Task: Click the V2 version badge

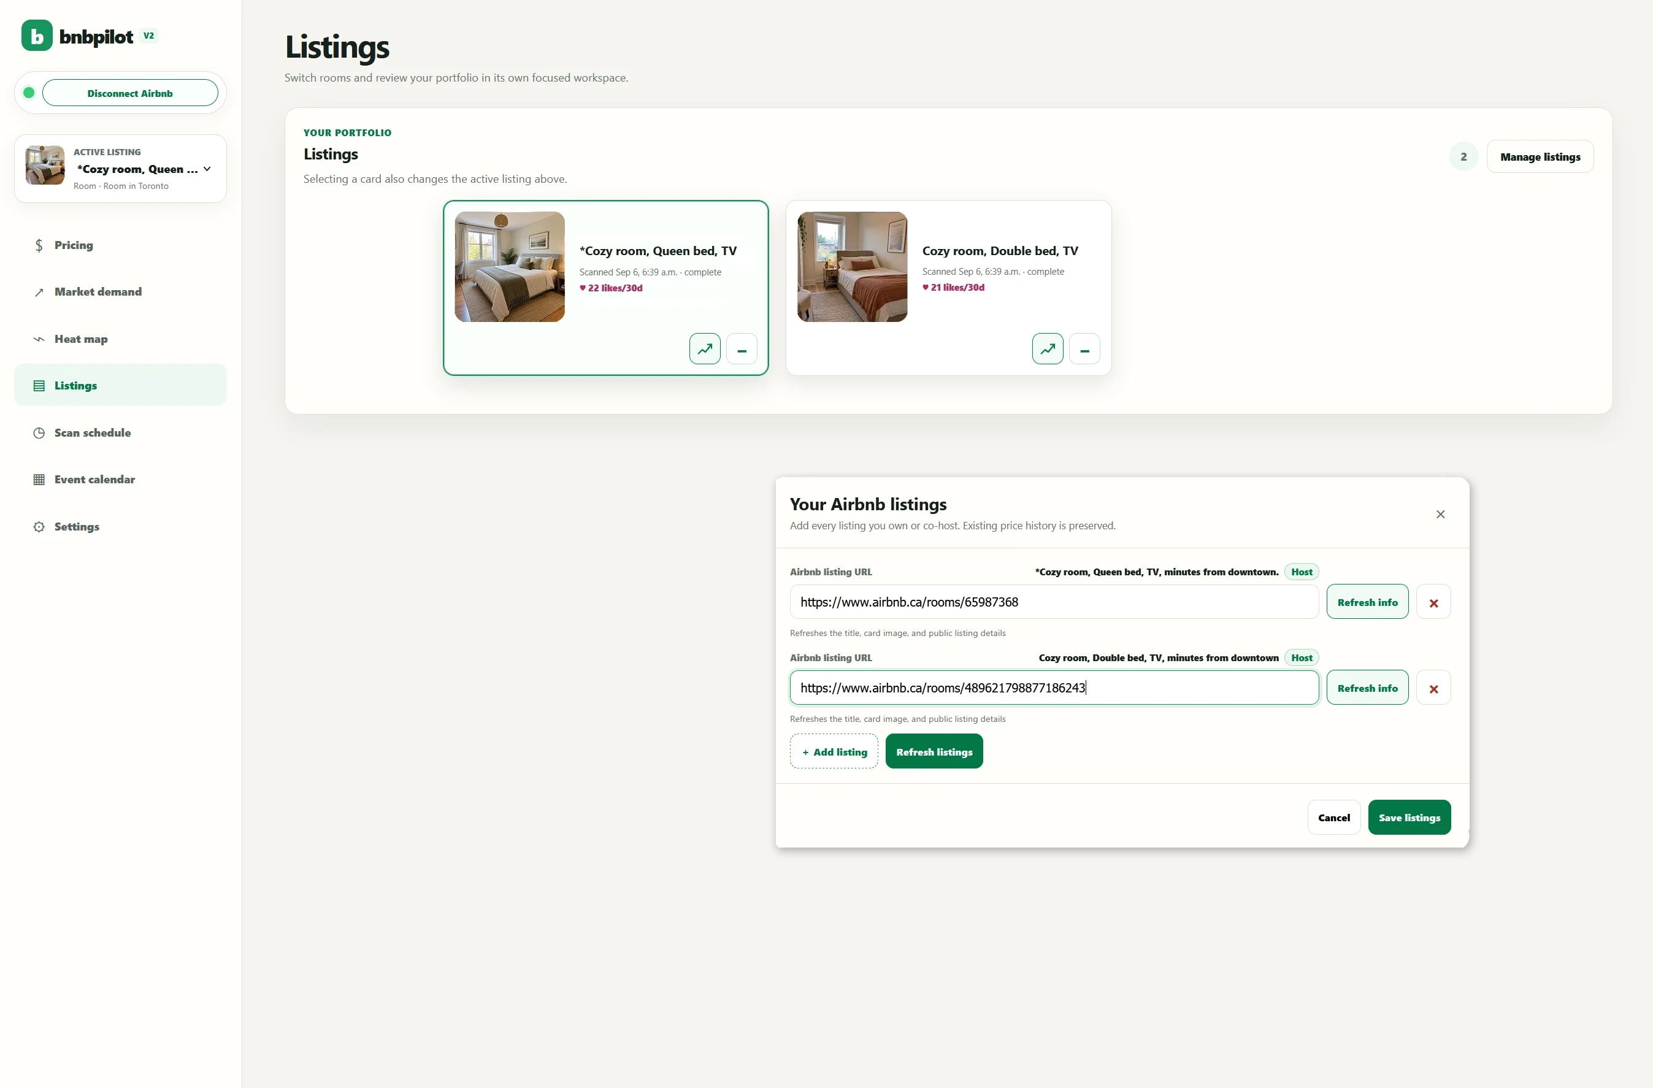Action: coord(148,36)
